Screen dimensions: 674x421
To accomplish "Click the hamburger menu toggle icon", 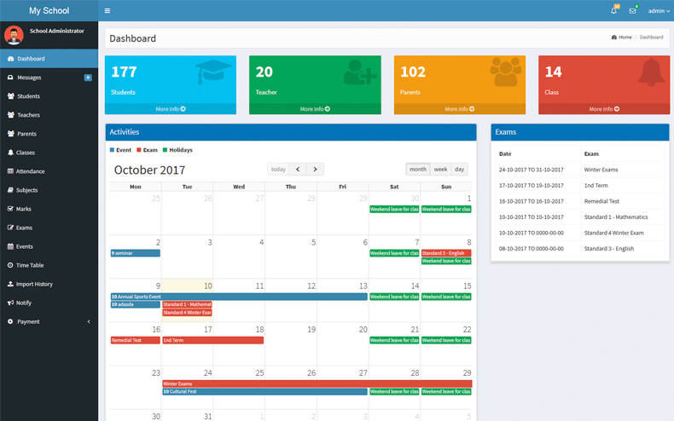I will [107, 11].
